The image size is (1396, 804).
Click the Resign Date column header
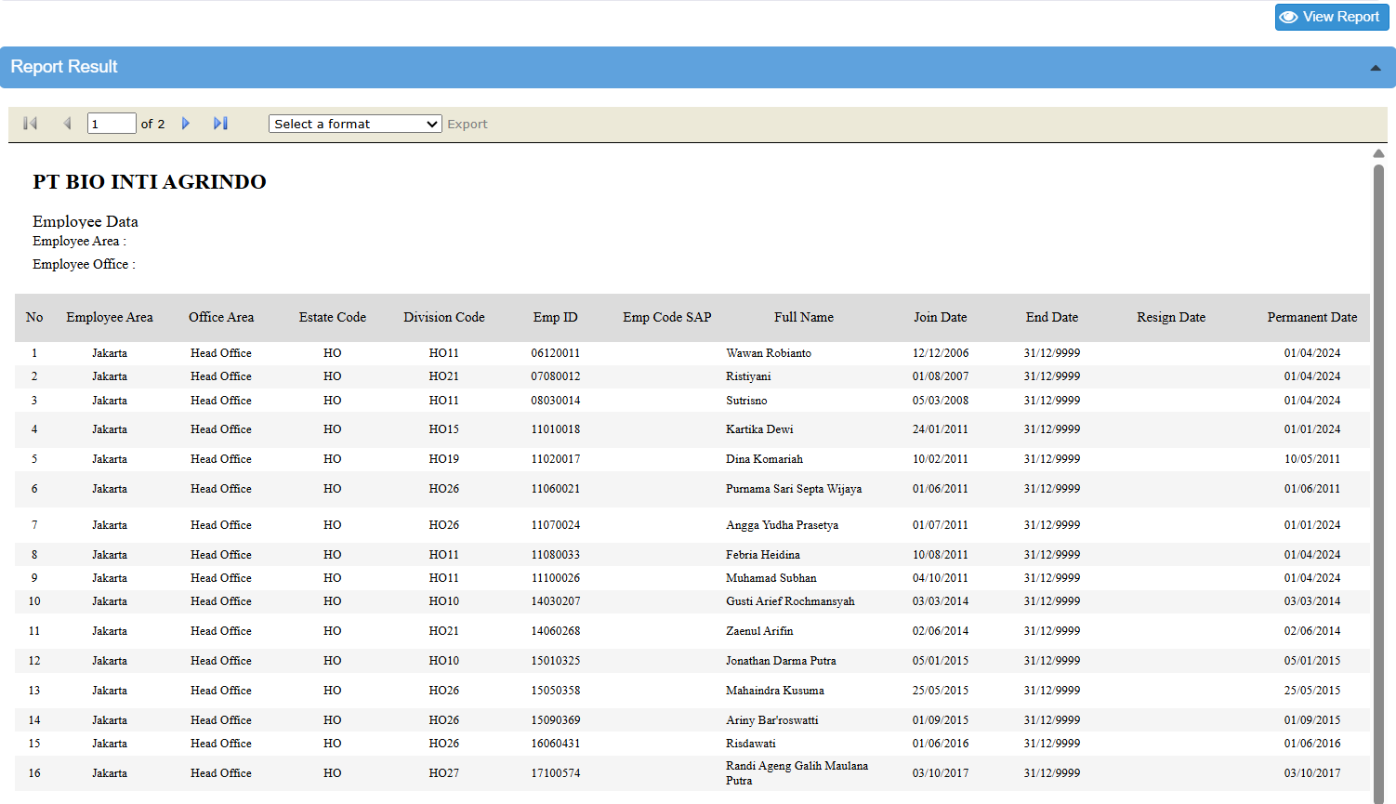click(x=1171, y=317)
